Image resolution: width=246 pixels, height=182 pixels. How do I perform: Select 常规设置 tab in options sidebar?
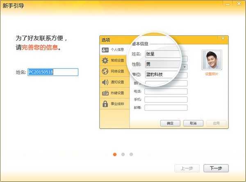tap(114, 60)
